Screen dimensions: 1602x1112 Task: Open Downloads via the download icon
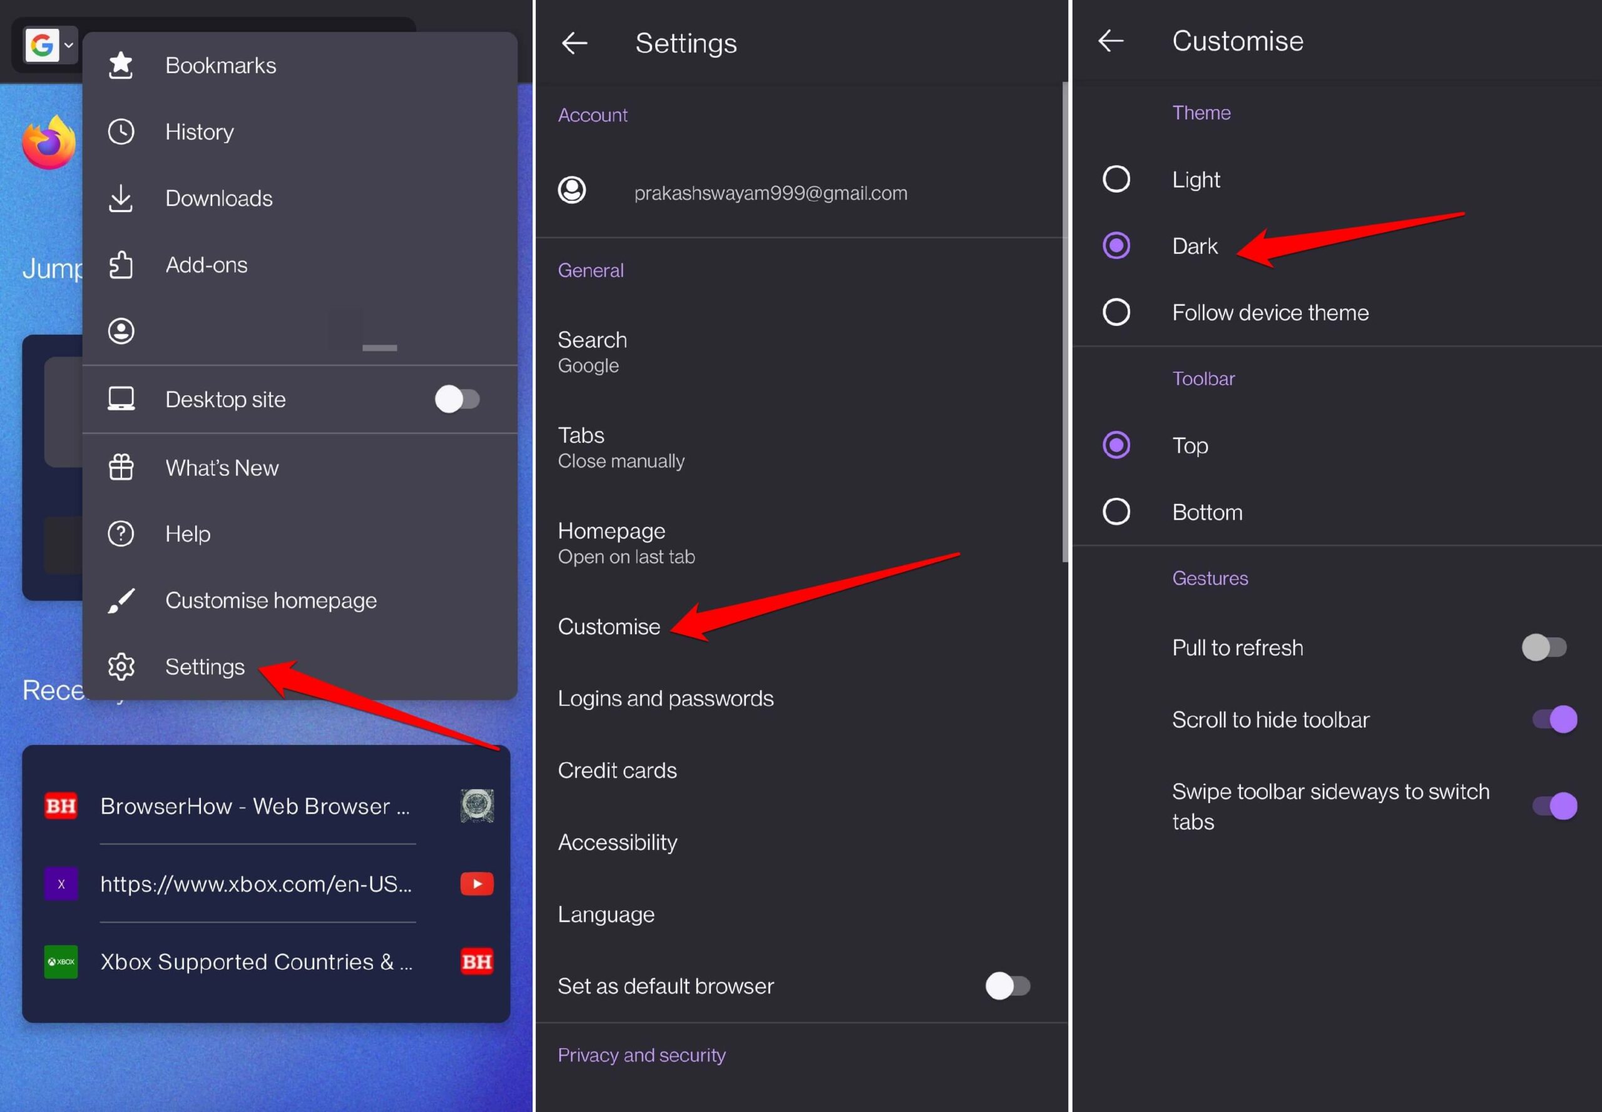121,198
